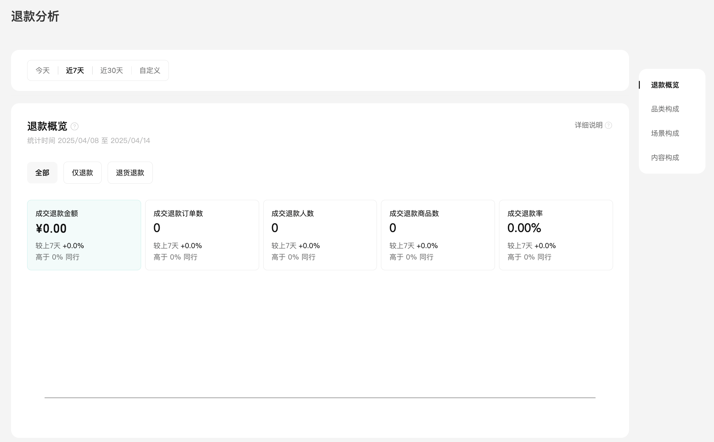Go to 内容构成 anchor link
Screen dimensions: 714x442
coord(665,158)
